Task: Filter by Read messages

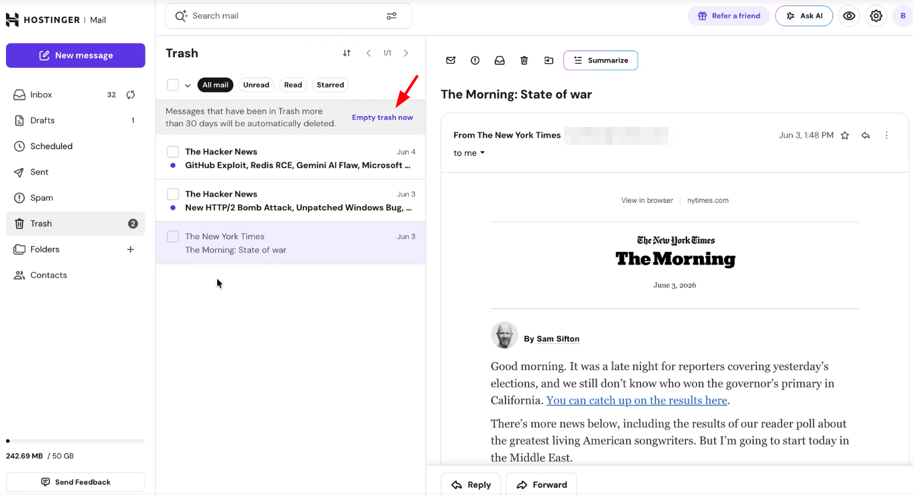Action: coord(293,85)
